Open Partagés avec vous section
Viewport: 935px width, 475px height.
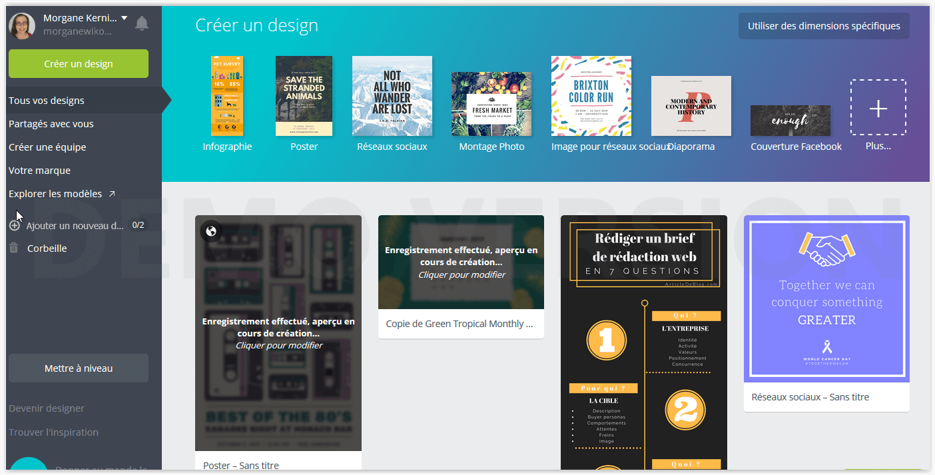pos(51,124)
